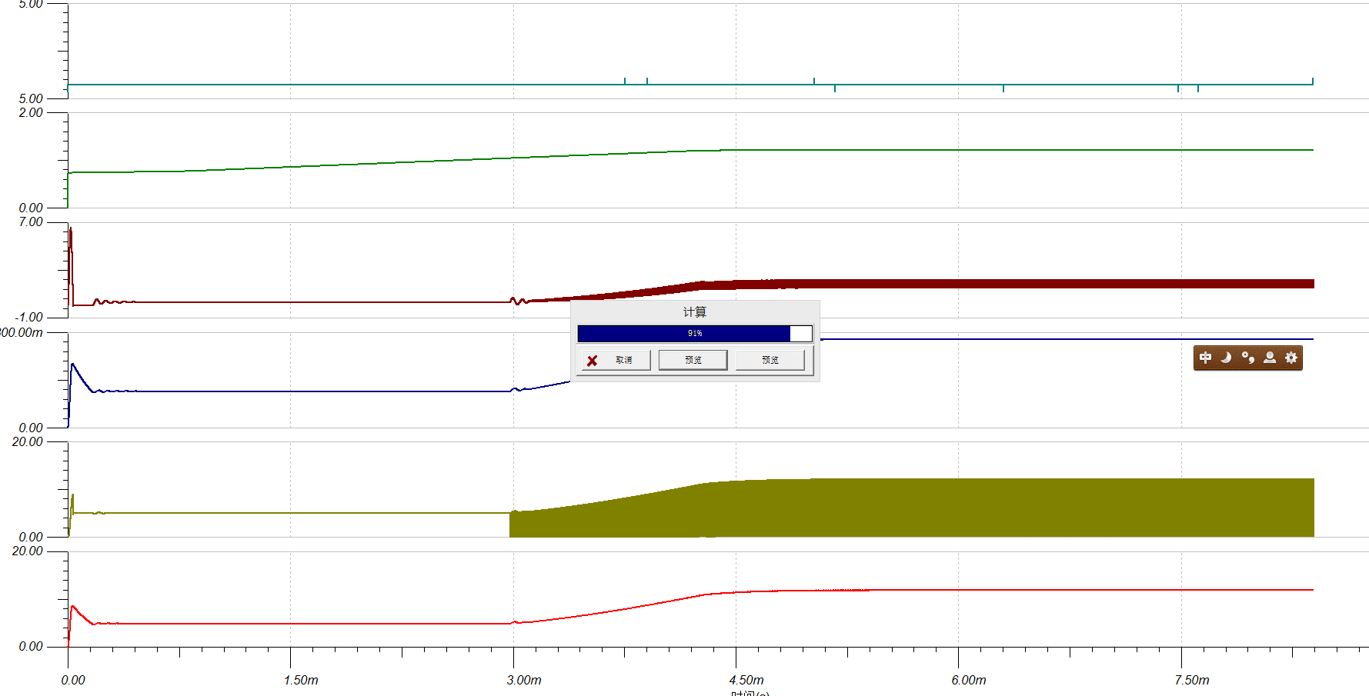This screenshot has width=1369, height=696.
Task: Toggle the 中 Chinese input mode icon
Action: pyautogui.click(x=1206, y=358)
